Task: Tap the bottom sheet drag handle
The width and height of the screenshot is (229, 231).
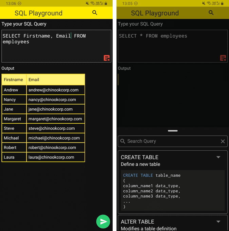Action: (173, 131)
